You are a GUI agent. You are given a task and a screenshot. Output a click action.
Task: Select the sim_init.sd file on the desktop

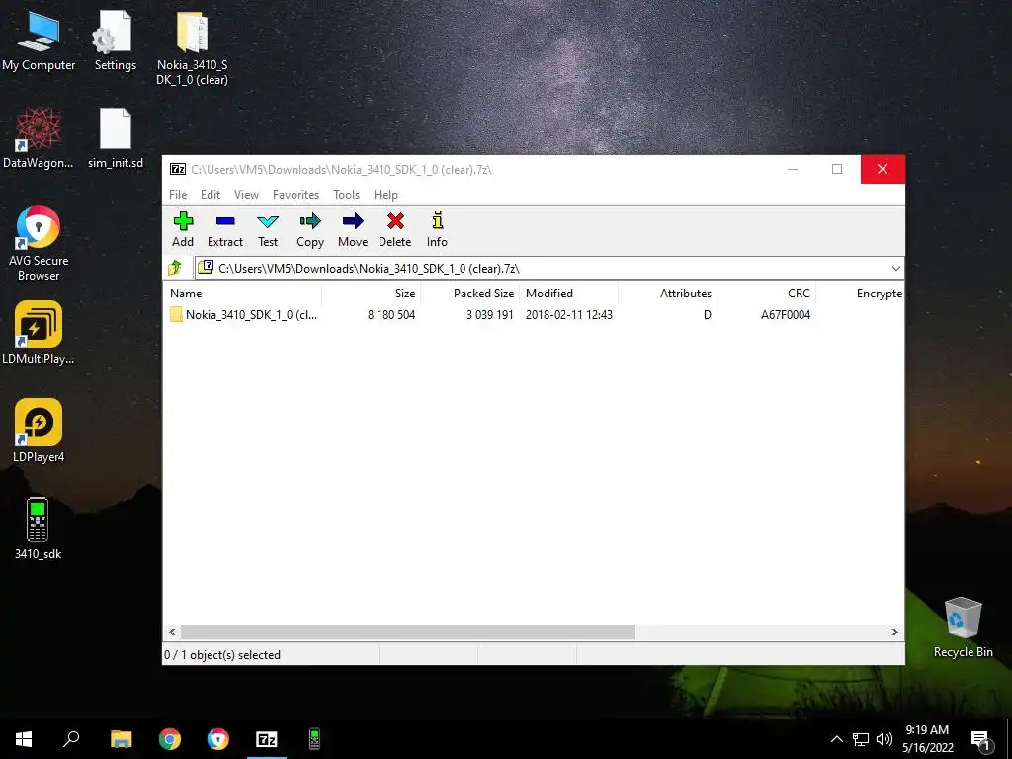(116, 138)
